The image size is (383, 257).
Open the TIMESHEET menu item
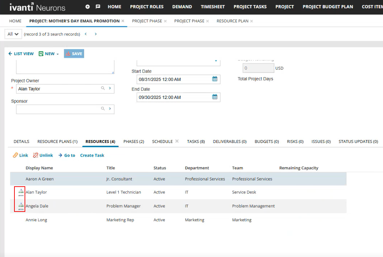click(213, 6)
